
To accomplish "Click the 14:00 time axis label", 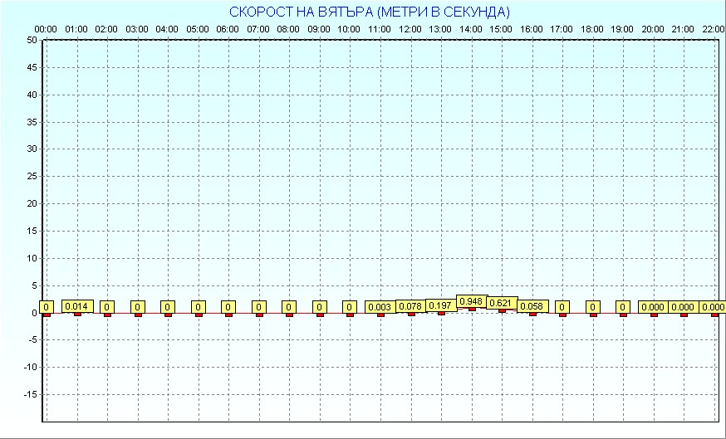I will tap(471, 30).
